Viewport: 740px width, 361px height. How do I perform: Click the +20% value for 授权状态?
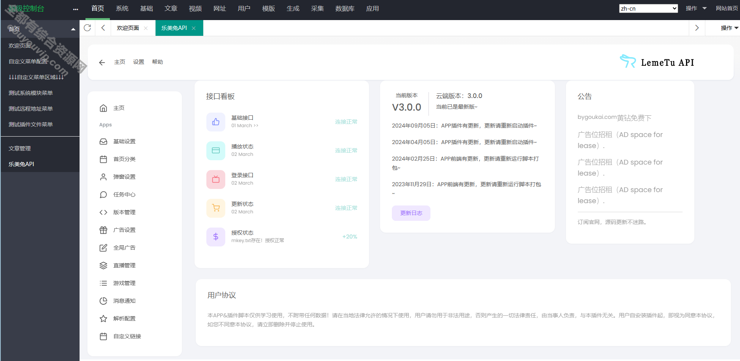[350, 237]
